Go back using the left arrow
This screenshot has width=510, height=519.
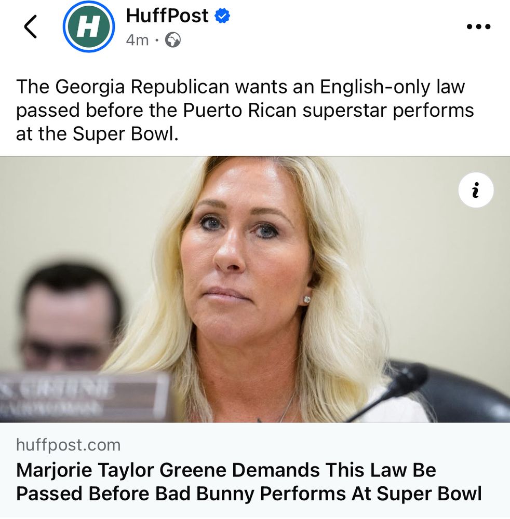pos(31,27)
